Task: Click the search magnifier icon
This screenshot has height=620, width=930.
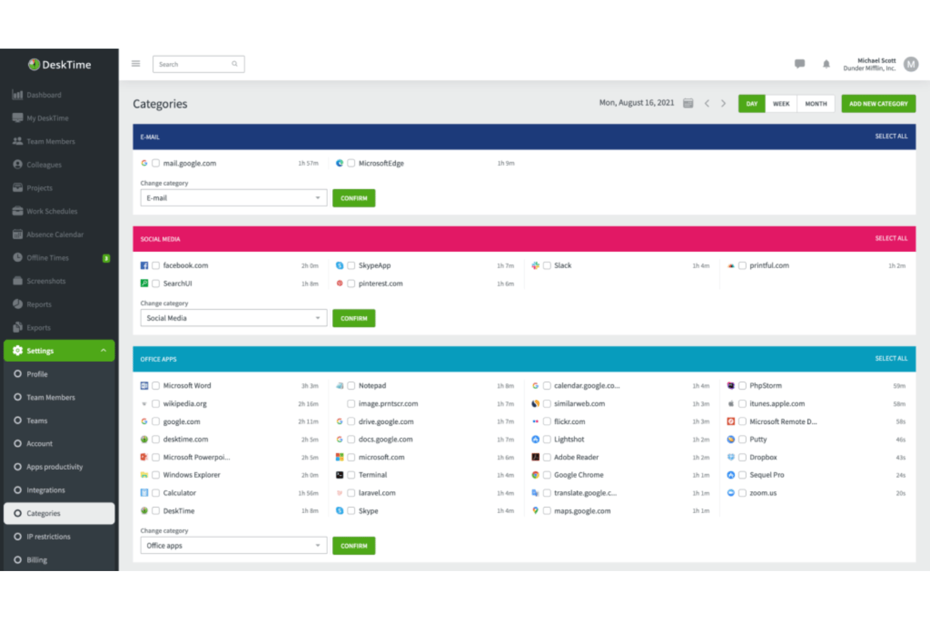Action: click(234, 64)
